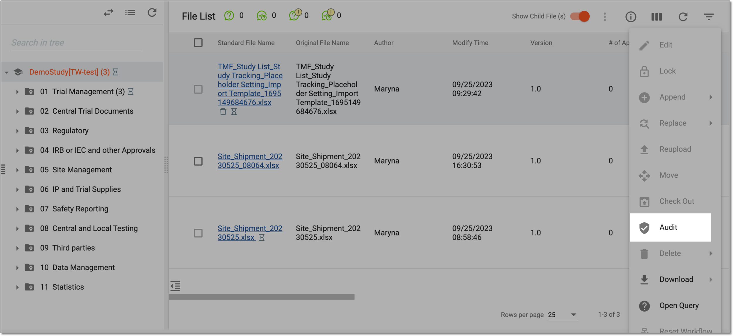Check the TMF_Study List file row checkbox

point(198,89)
